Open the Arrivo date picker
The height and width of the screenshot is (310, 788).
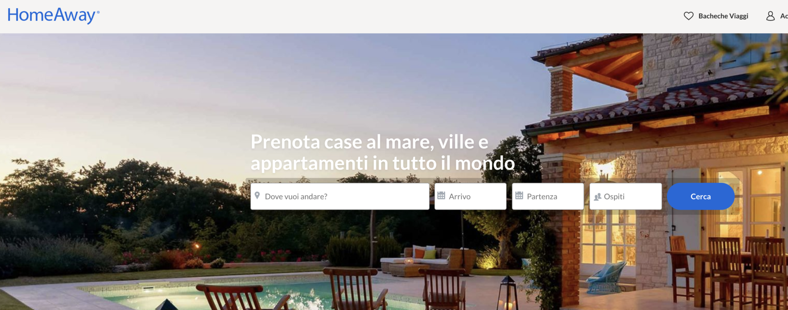point(470,196)
